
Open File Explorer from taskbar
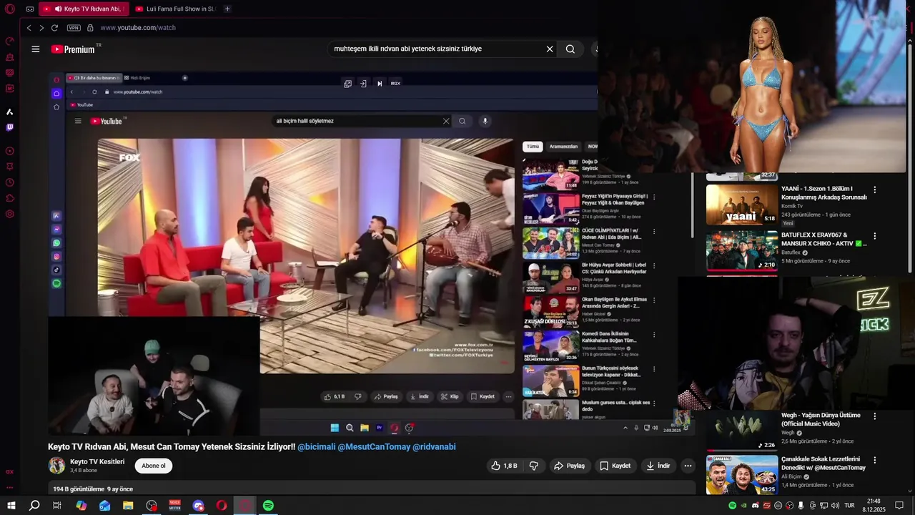(x=128, y=506)
